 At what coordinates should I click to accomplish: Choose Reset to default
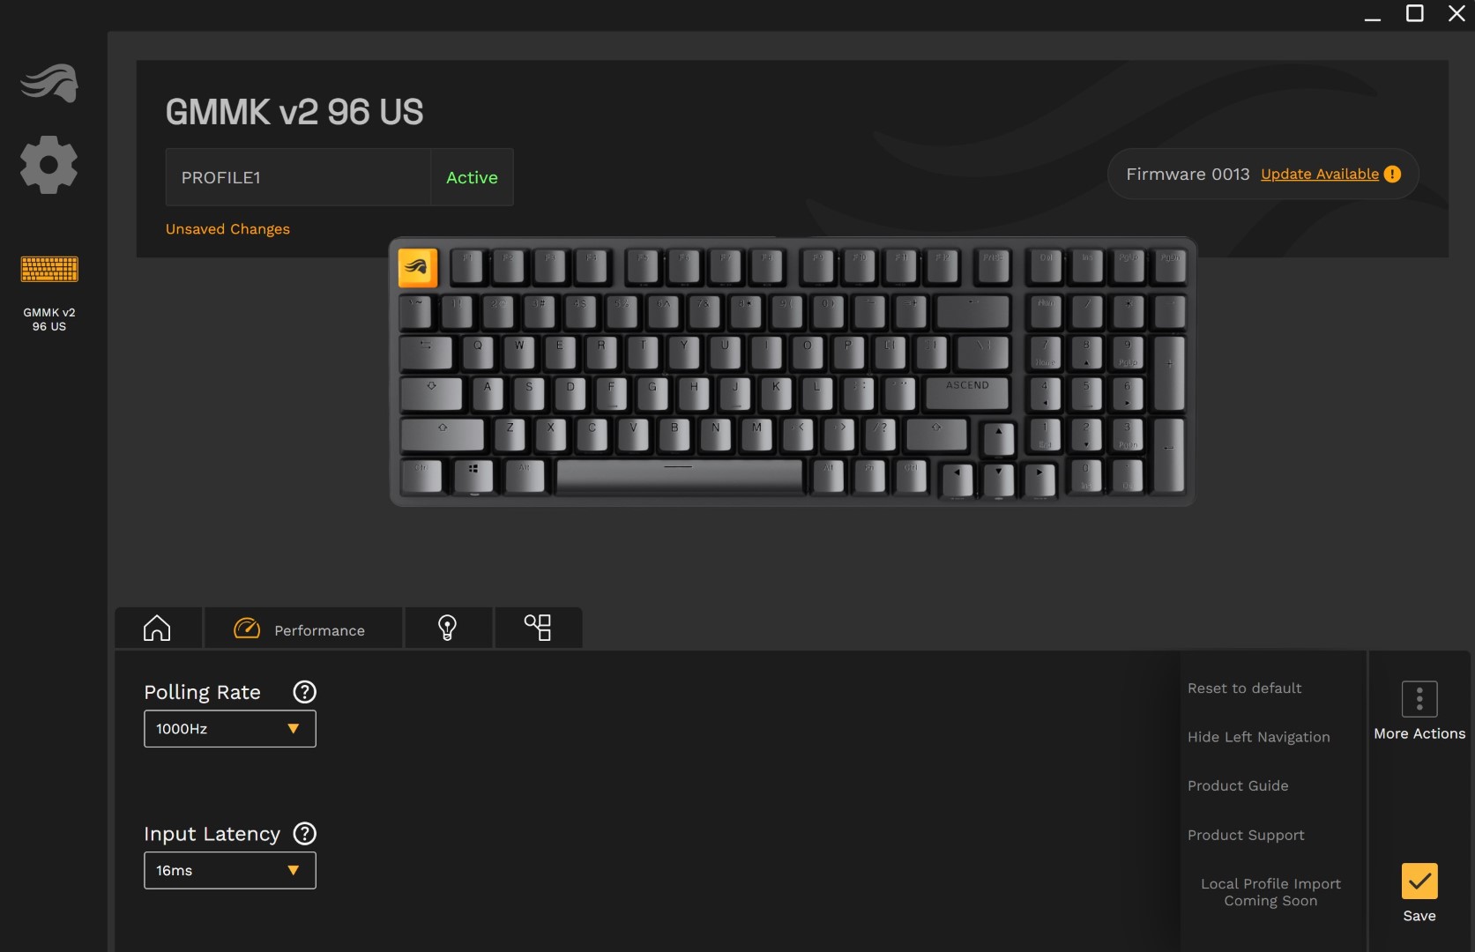[x=1244, y=688]
